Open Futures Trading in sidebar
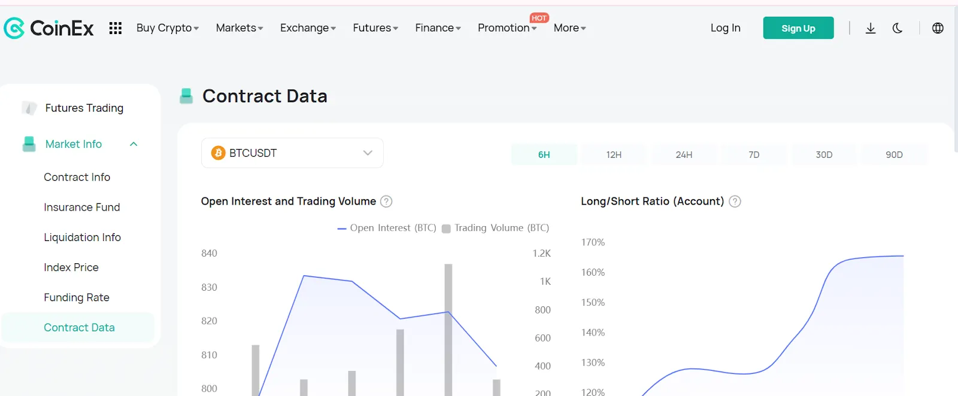 [84, 108]
